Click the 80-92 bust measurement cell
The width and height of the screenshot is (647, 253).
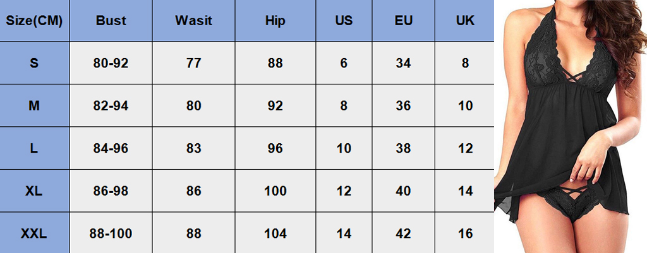tap(111, 63)
